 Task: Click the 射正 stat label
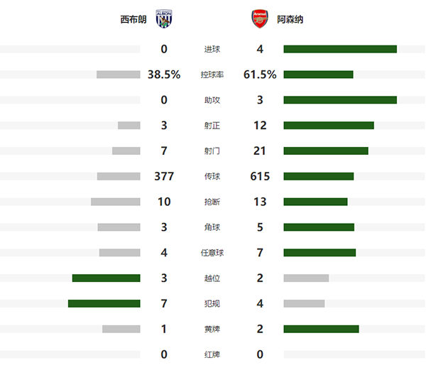212,126
